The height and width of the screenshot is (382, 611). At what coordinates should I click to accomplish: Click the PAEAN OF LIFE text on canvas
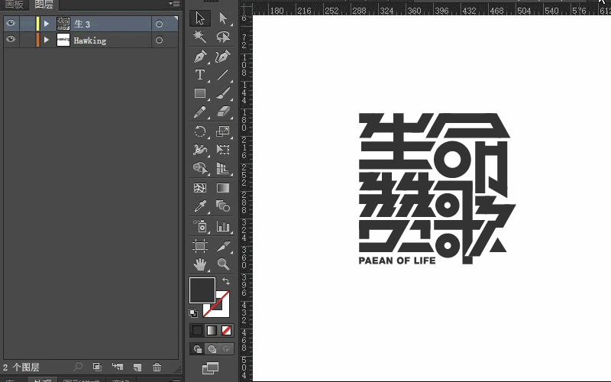(397, 261)
